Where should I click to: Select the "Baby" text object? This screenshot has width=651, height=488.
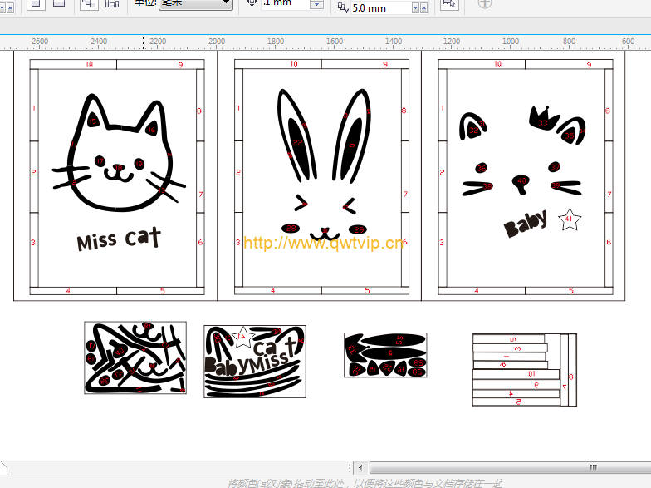(525, 224)
